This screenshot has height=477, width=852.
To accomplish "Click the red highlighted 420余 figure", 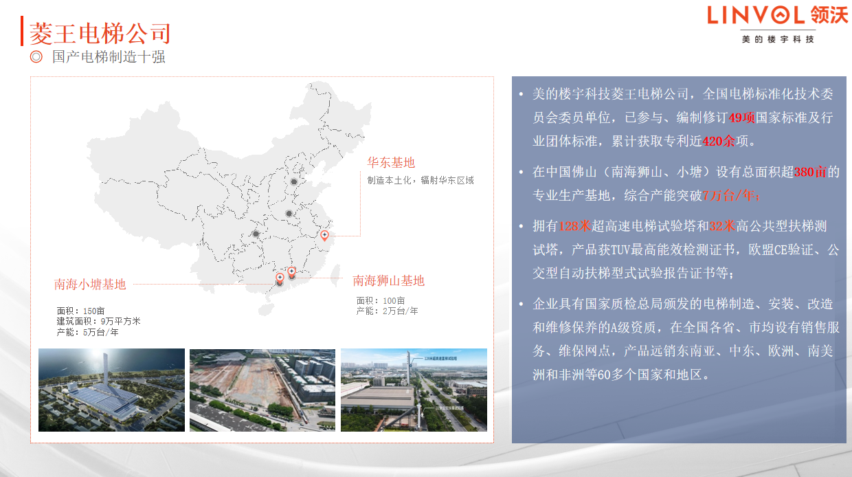I will [719, 142].
